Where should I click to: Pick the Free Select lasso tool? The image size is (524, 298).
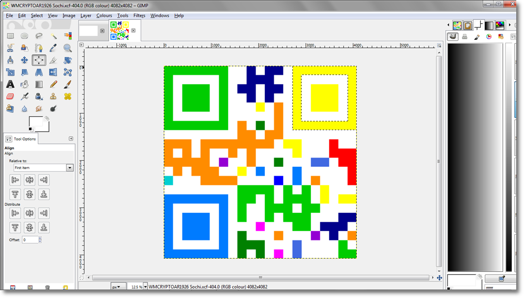click(39, 36)
